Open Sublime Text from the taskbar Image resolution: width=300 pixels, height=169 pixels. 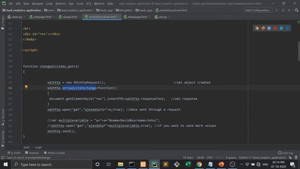[165, 164]
